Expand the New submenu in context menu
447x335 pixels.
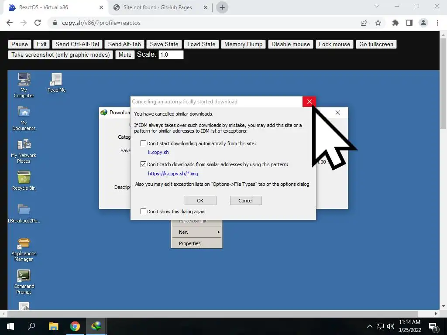196,232
